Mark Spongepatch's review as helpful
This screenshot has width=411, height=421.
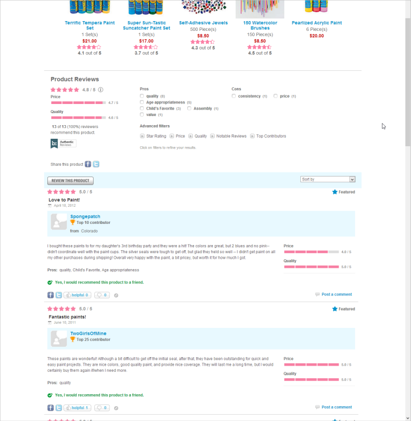78,295
